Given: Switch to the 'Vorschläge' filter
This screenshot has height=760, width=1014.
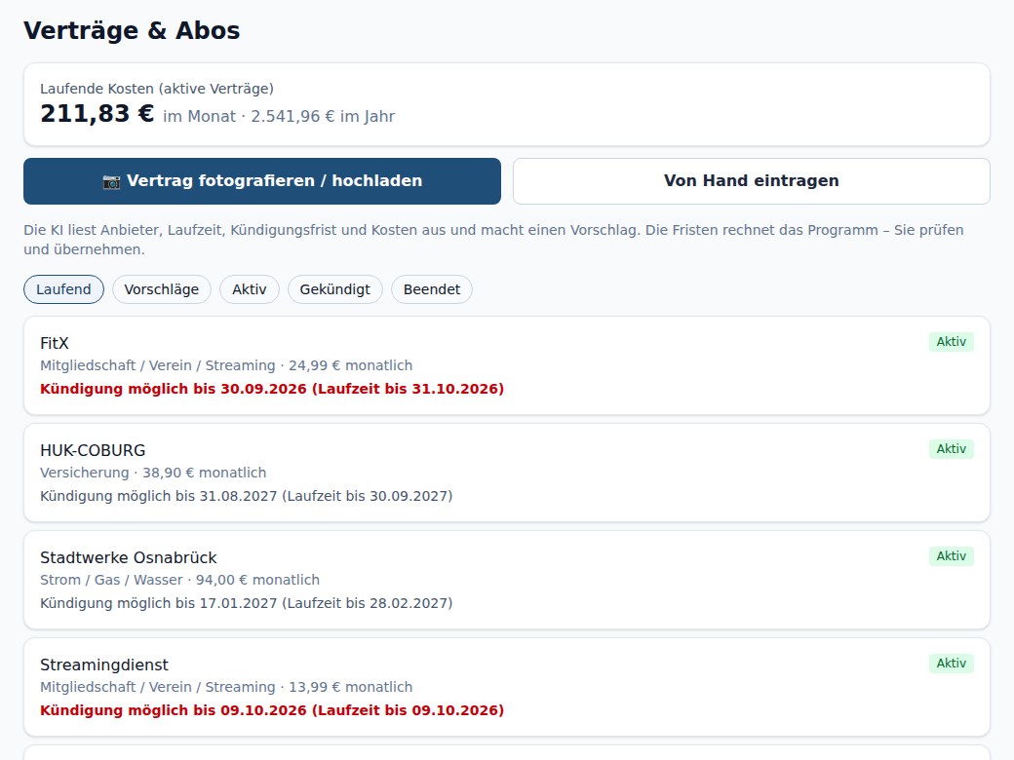Looking at the screenshot, I should click(162, 289).
